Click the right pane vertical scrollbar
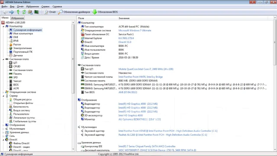277x156 pixels. pos(275,84)
